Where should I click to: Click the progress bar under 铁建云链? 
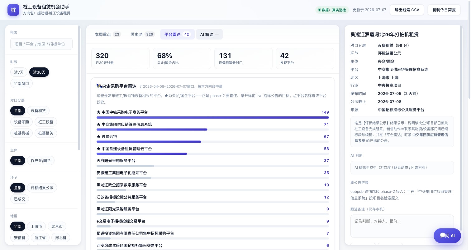pyautogui.click(x=213, y=142)
